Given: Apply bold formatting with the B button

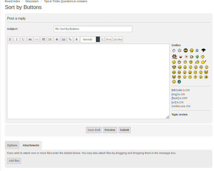Looking at the screenshot, I should (10, 39).
